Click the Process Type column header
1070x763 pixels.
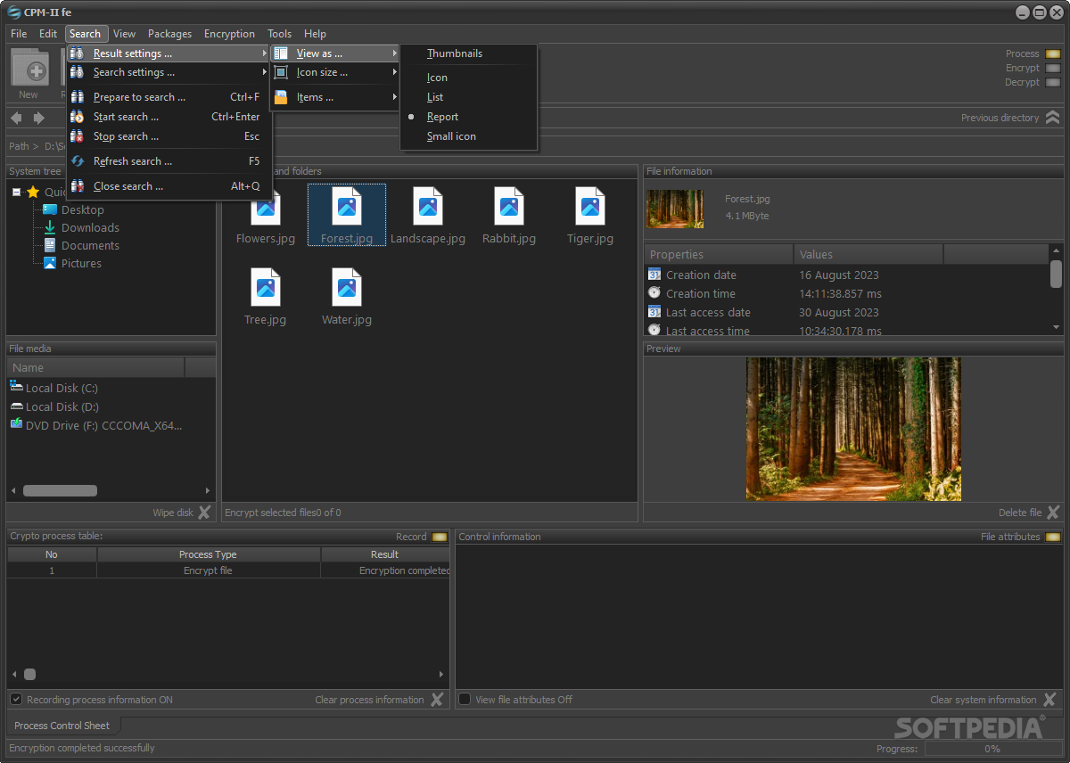[208, 554]
